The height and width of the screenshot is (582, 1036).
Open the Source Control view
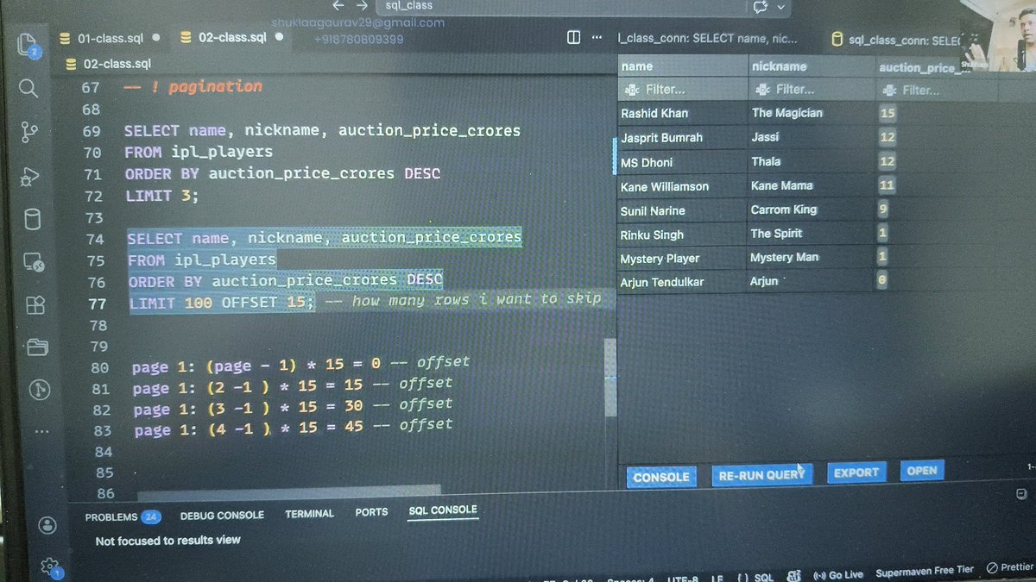click(x=29, y=132)
